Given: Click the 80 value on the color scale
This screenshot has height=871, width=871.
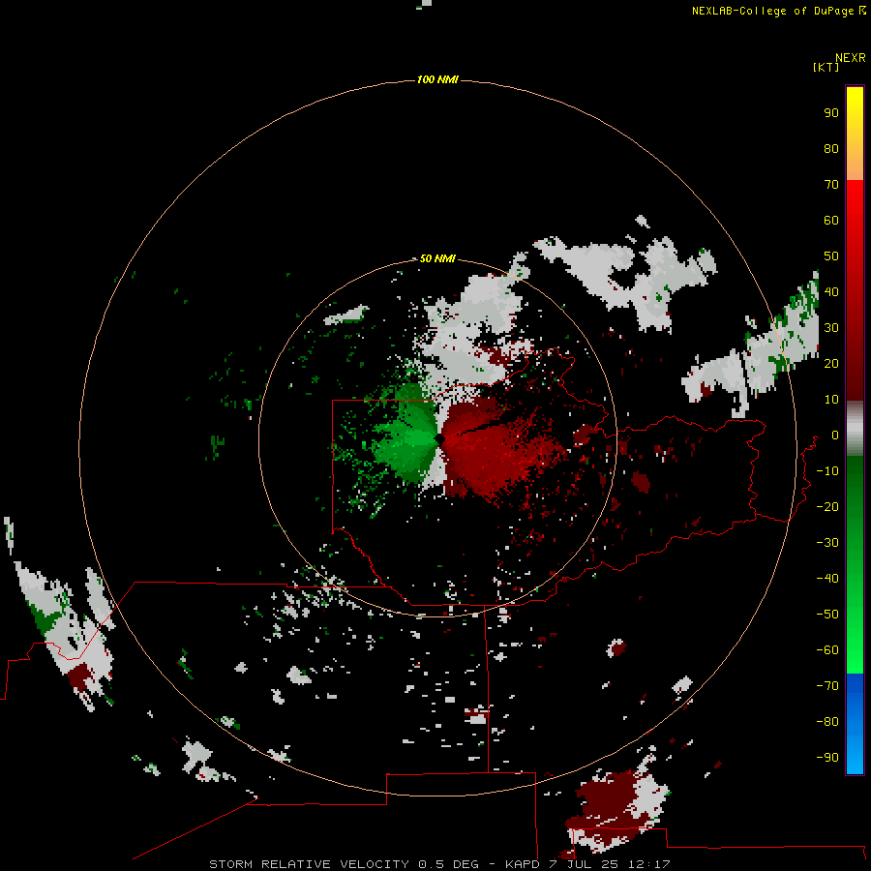Looking at the screenshot, I should coord(831,148).
